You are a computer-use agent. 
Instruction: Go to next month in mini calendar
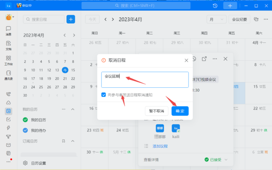(x=74, y=35)
